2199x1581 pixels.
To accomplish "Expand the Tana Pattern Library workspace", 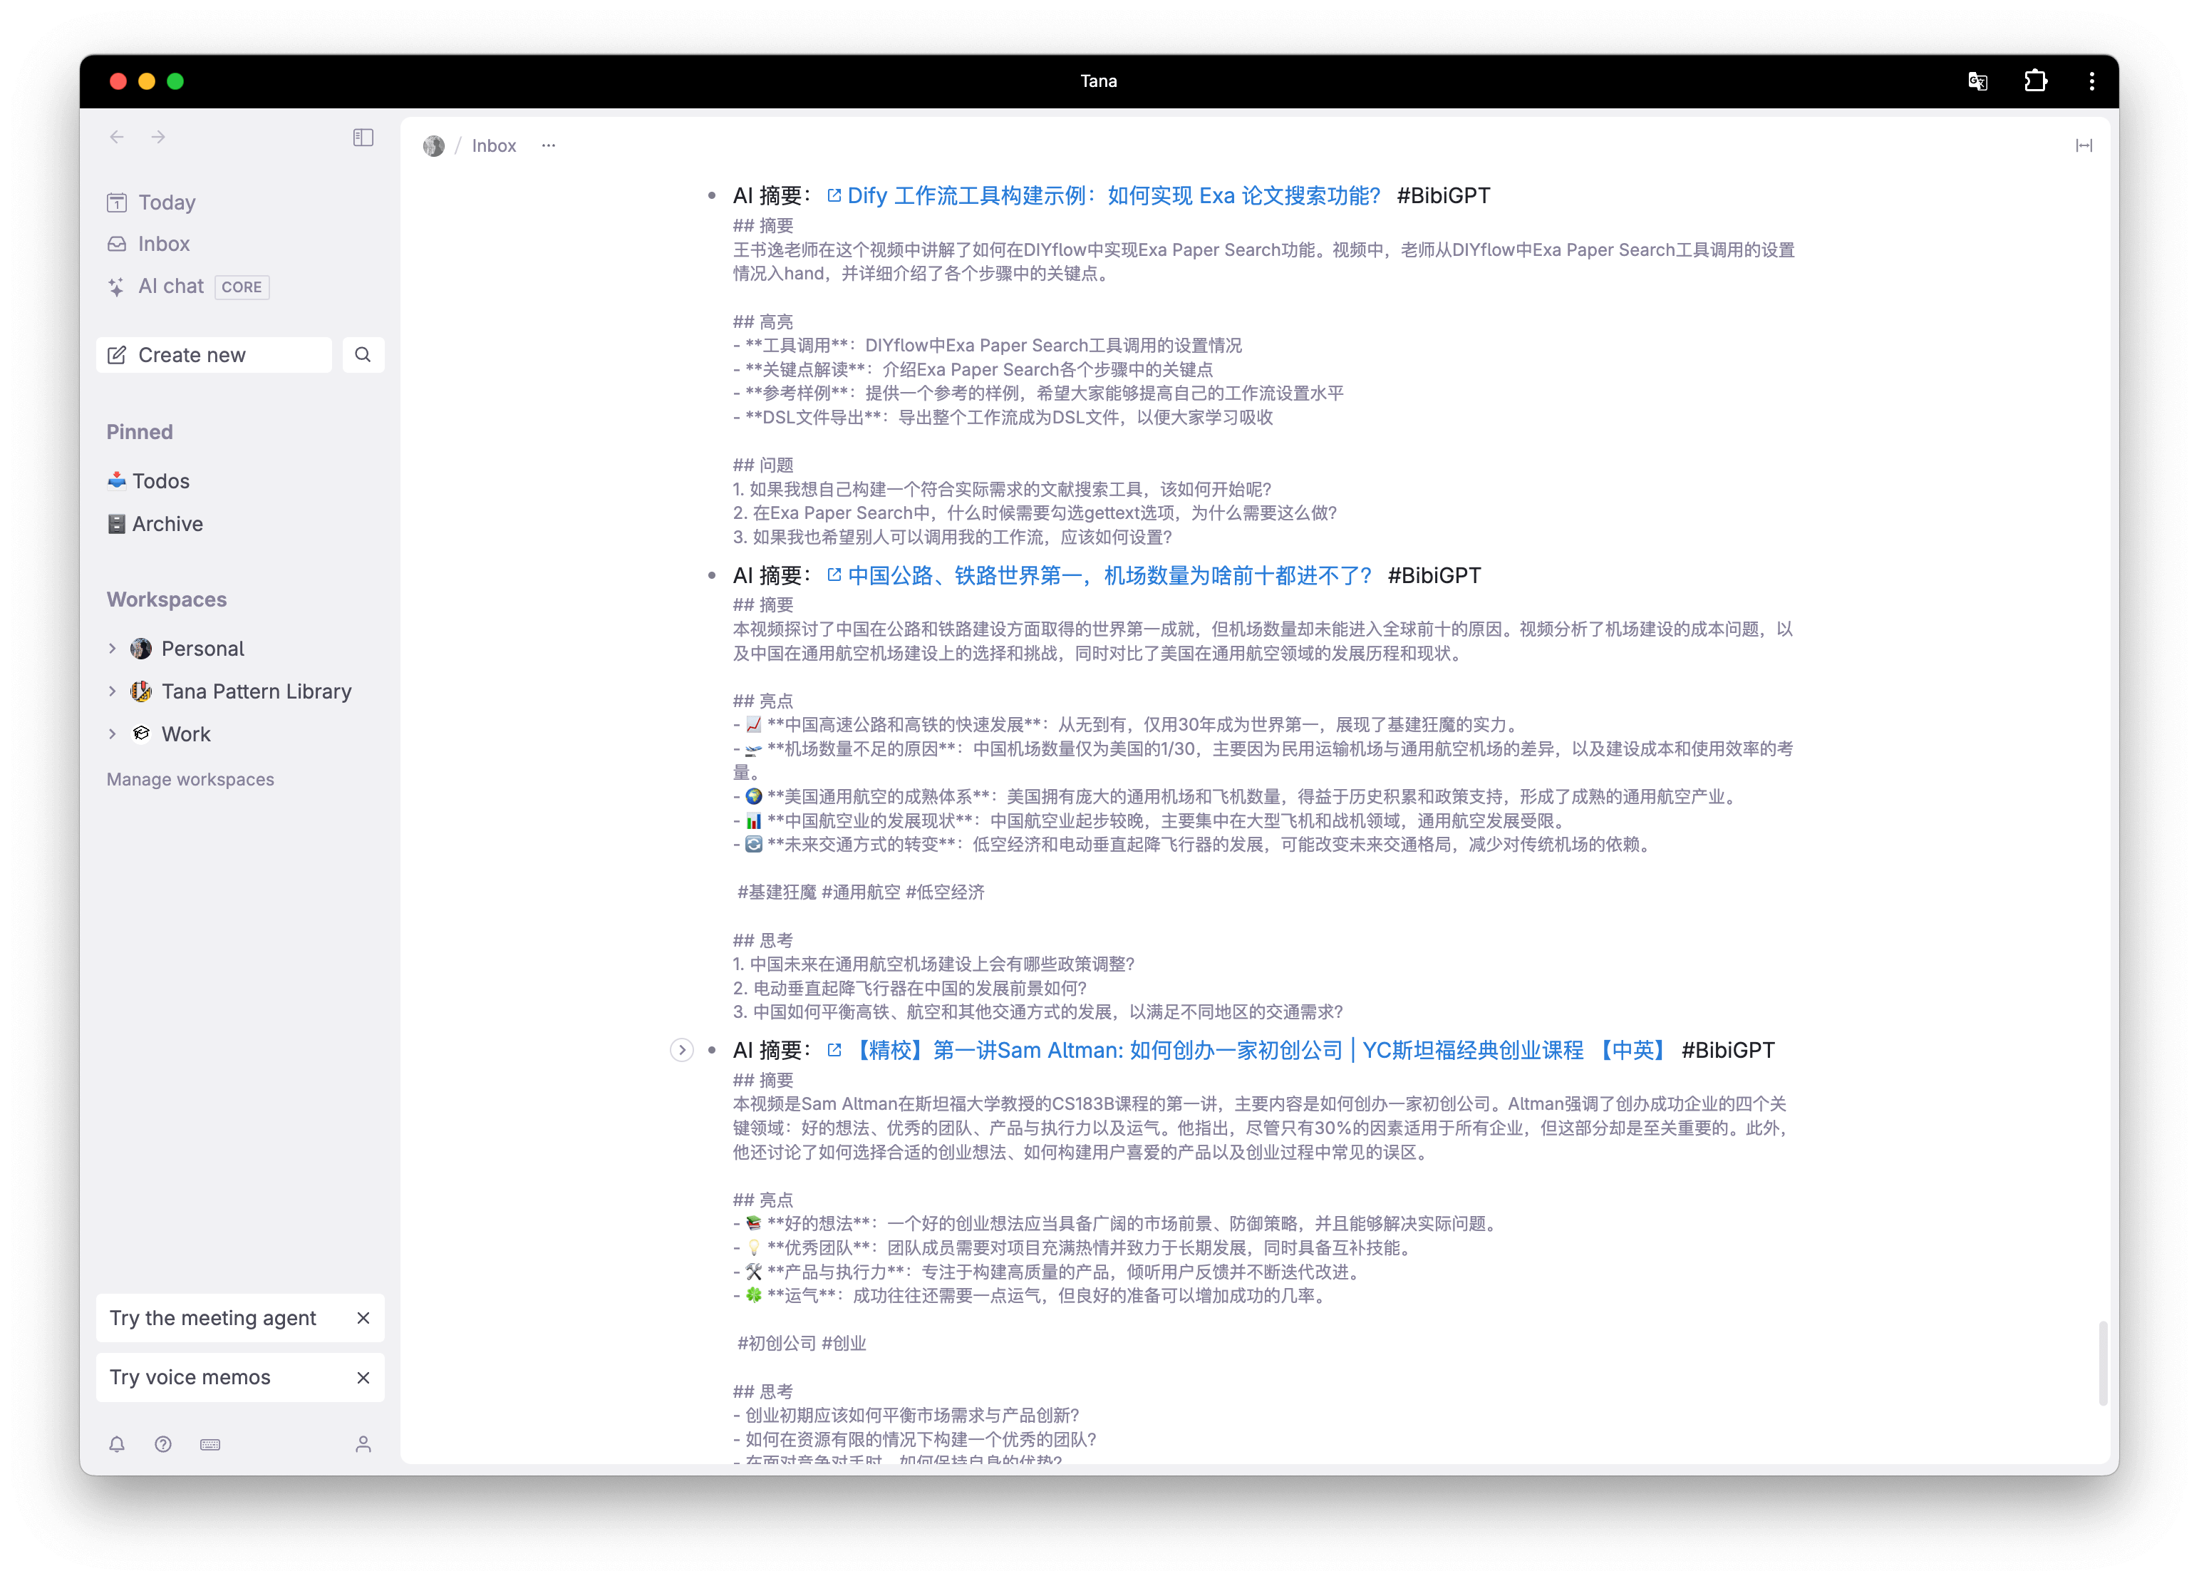I will tap(113, 691).
